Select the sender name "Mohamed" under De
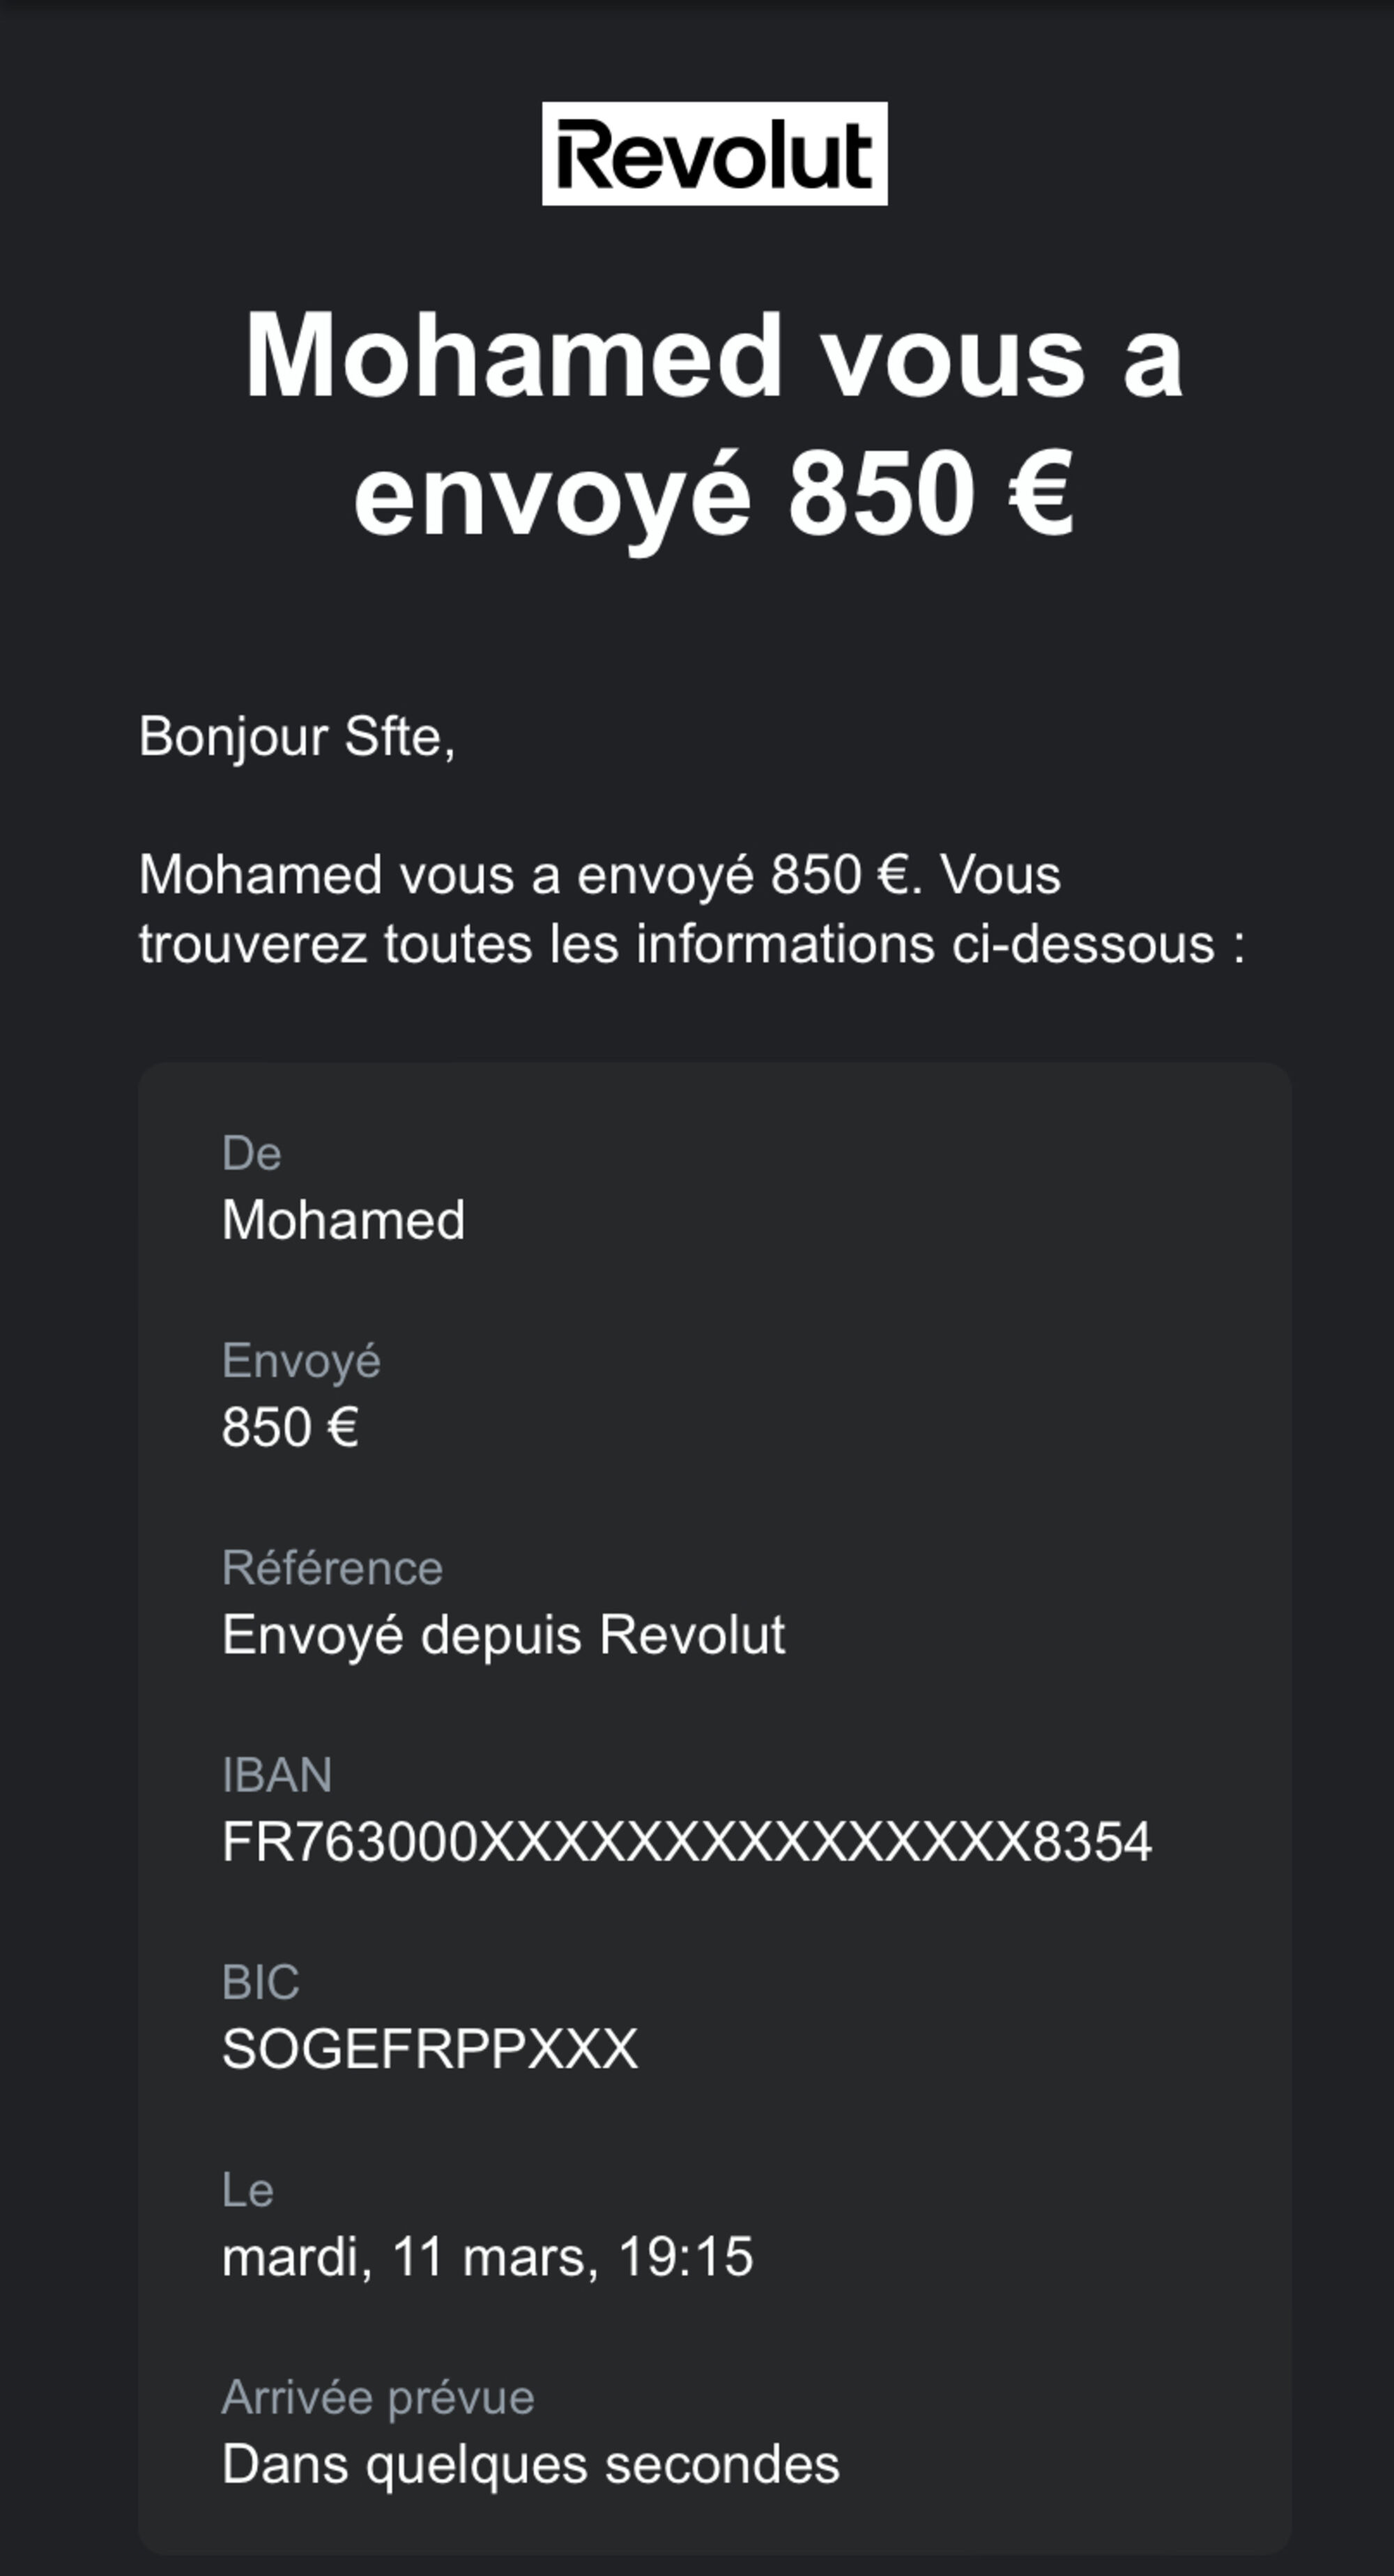Image resolution: width=1394 pixels, height=2576 pixels. coord(343,1220)
